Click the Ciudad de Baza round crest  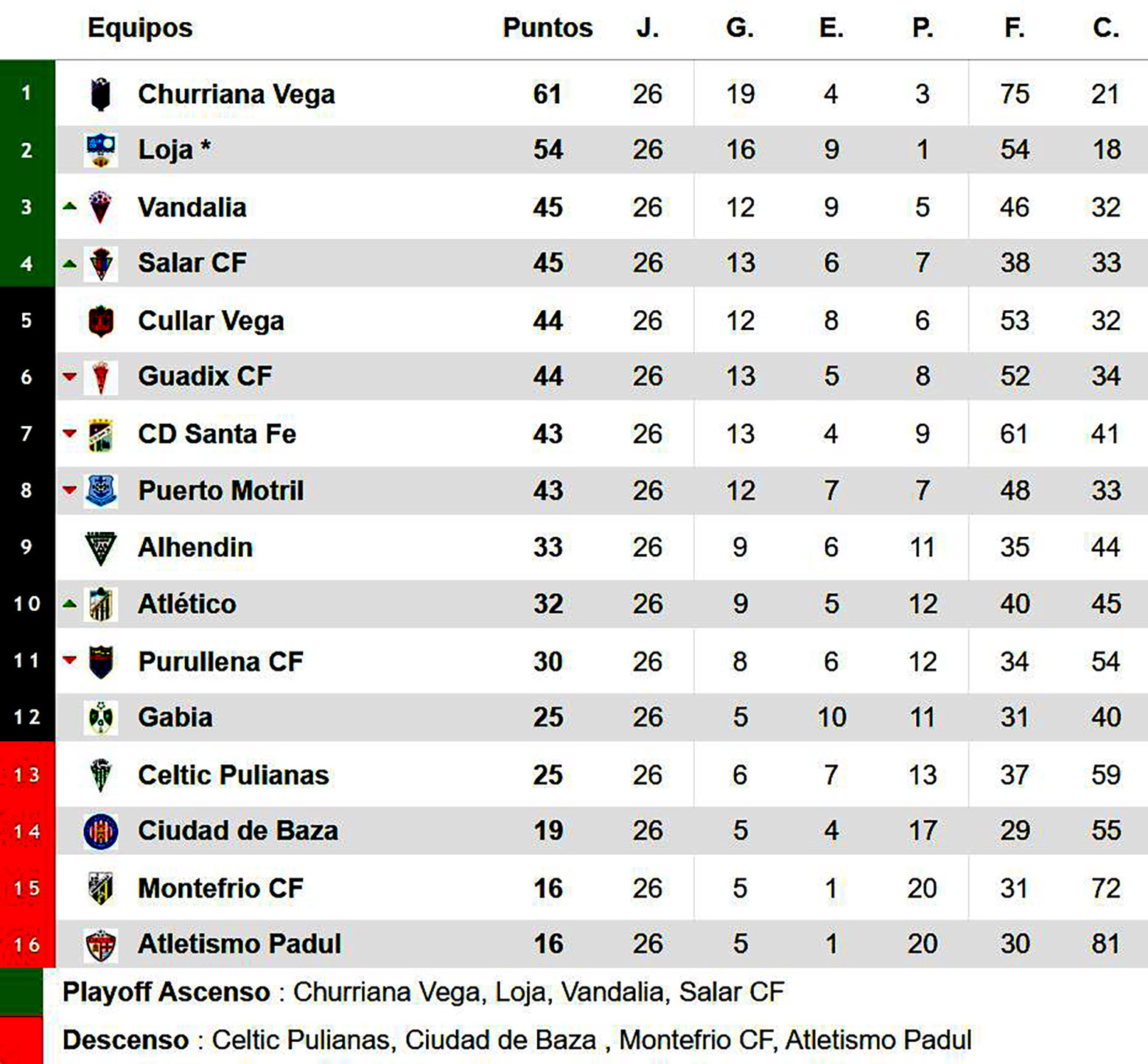coord(100,832)
